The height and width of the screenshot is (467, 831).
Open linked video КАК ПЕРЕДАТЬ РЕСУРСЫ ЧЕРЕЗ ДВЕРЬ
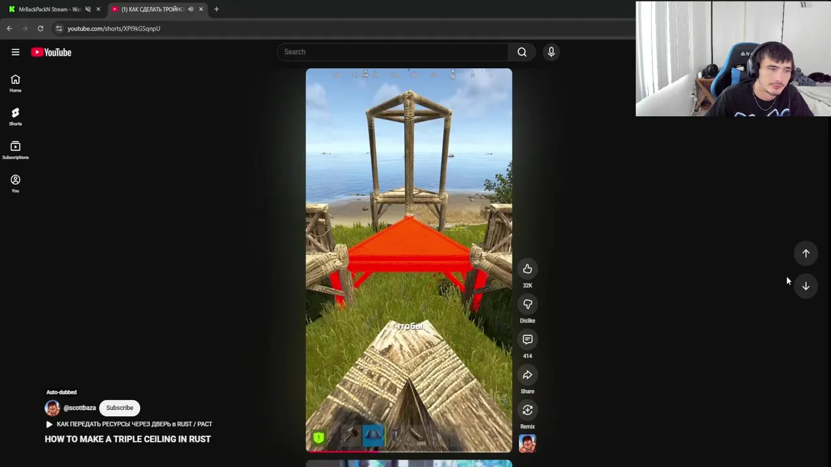tap(129, 424)
